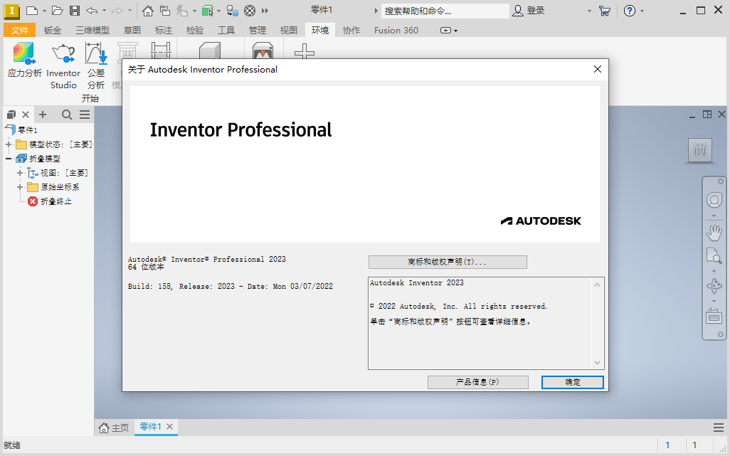Open the Undo history dropdown arrow
Viewport: 730px width, 456px height.
[x=104, y=10]
